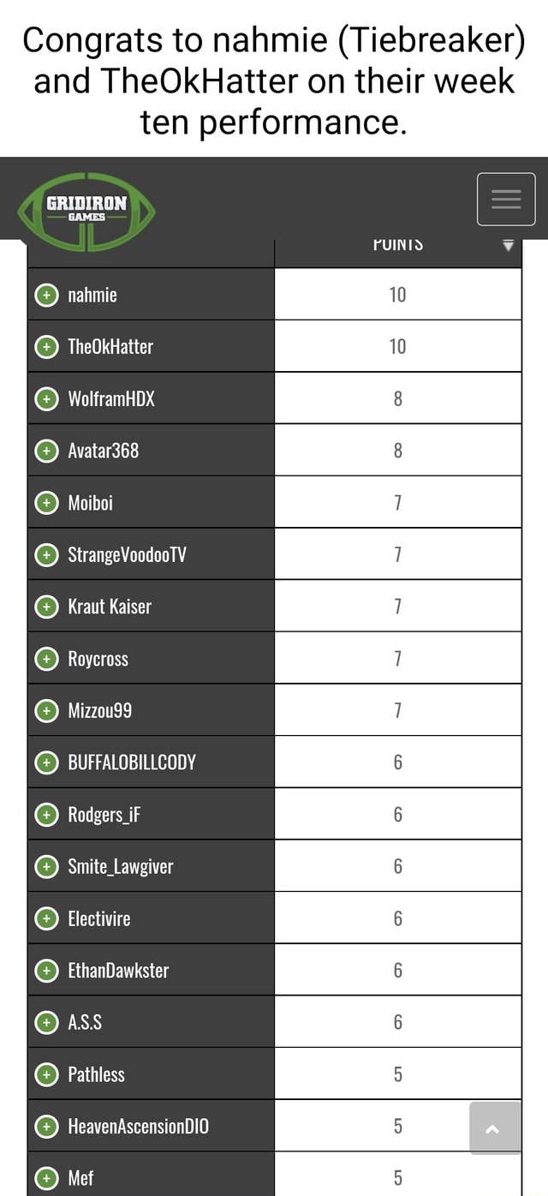This screenshot has width=548, height=1196.
Task: Toggle details for Mizzou99
Action: [x=46, y=709]
